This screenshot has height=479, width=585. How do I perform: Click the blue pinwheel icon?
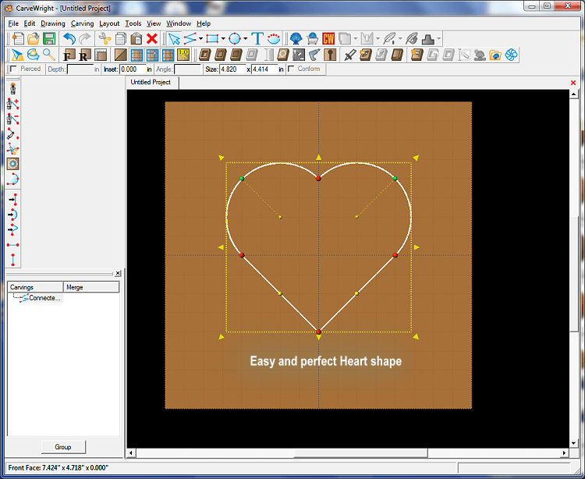click(x=511, y=55)
